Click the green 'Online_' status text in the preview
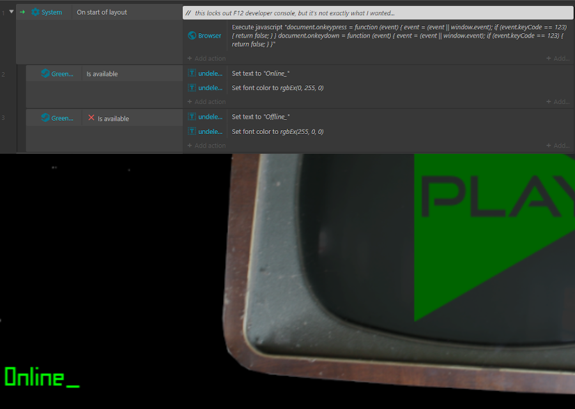The image size is (575, 409). click(x=42, y=377)
